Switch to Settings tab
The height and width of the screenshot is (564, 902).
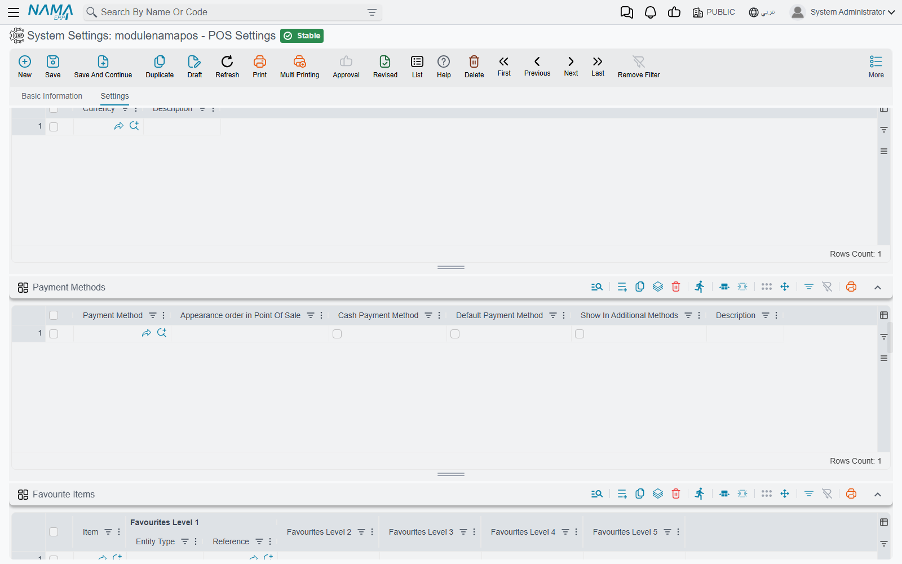114,96
